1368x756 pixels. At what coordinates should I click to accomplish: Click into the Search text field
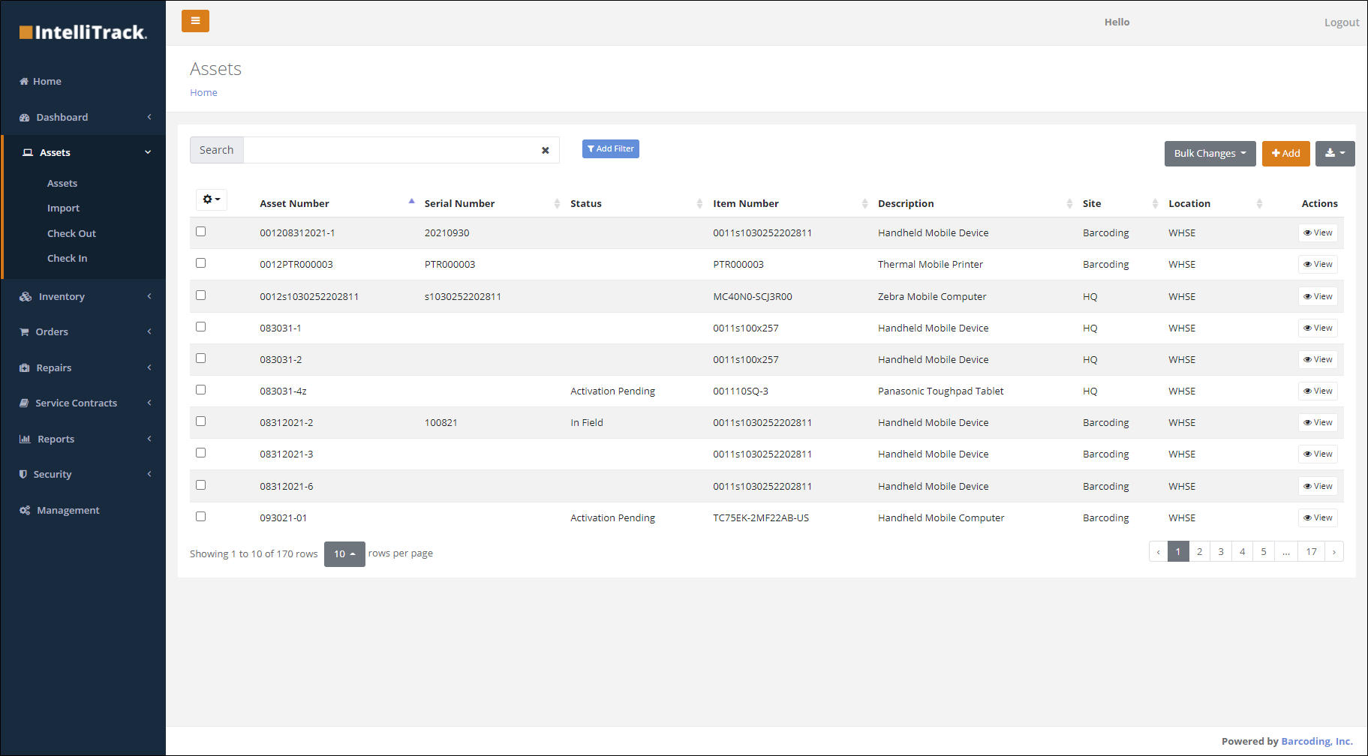(x=390, y=151)
